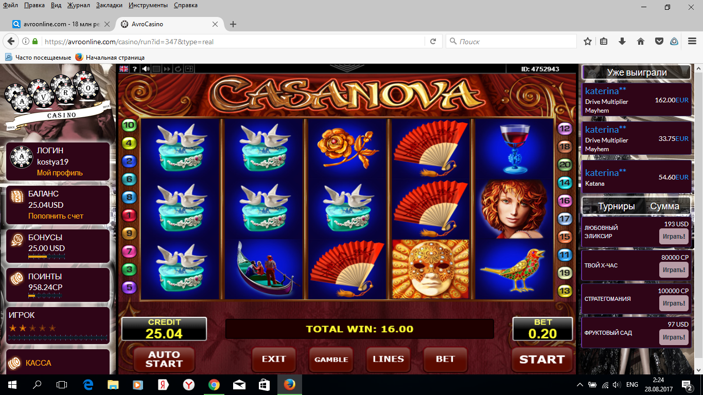Image resolution: width=703 pixels, height=395 pixels.
Task: Select payline number 10 marker
Action: 129,124
